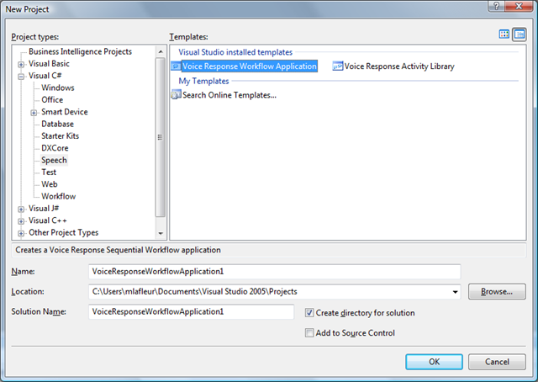
Task: Enable Add to Source Control checkbox
Action: click(x=309, y=333)
